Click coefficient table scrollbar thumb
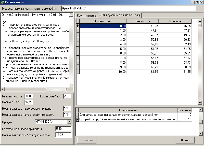 point(201,122)
